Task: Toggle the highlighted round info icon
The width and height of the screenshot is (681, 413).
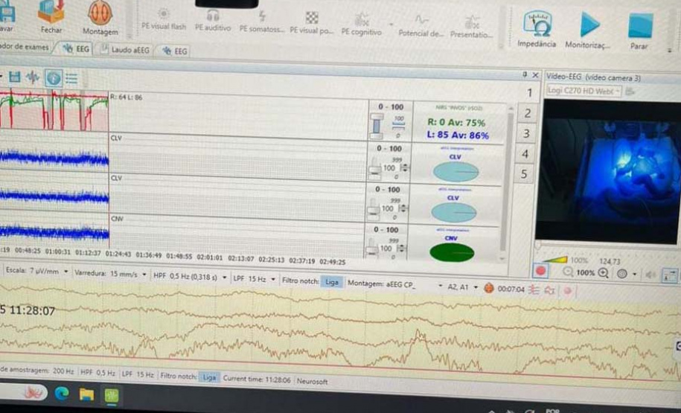Action: coord(54,78)
